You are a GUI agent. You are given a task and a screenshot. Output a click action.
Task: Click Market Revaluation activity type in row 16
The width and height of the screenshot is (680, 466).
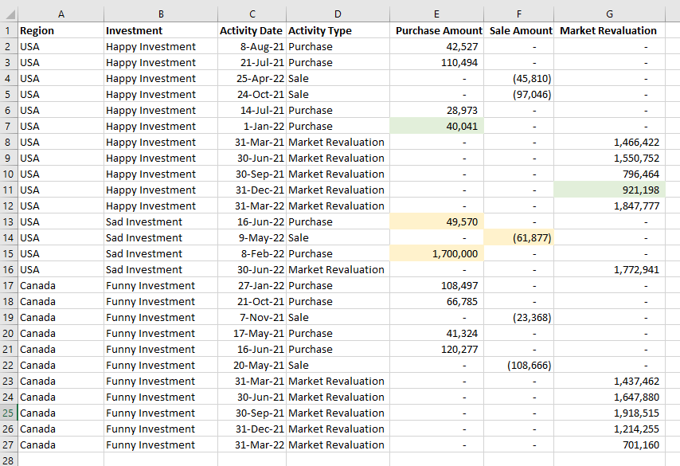338,269
